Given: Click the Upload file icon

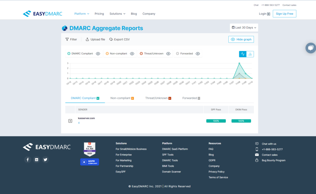Looking at the screenshot, I should (x=87, y=39).
